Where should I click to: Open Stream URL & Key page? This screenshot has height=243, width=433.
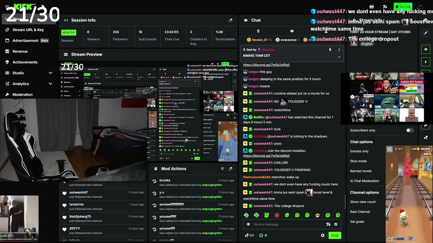pos(29,30)
